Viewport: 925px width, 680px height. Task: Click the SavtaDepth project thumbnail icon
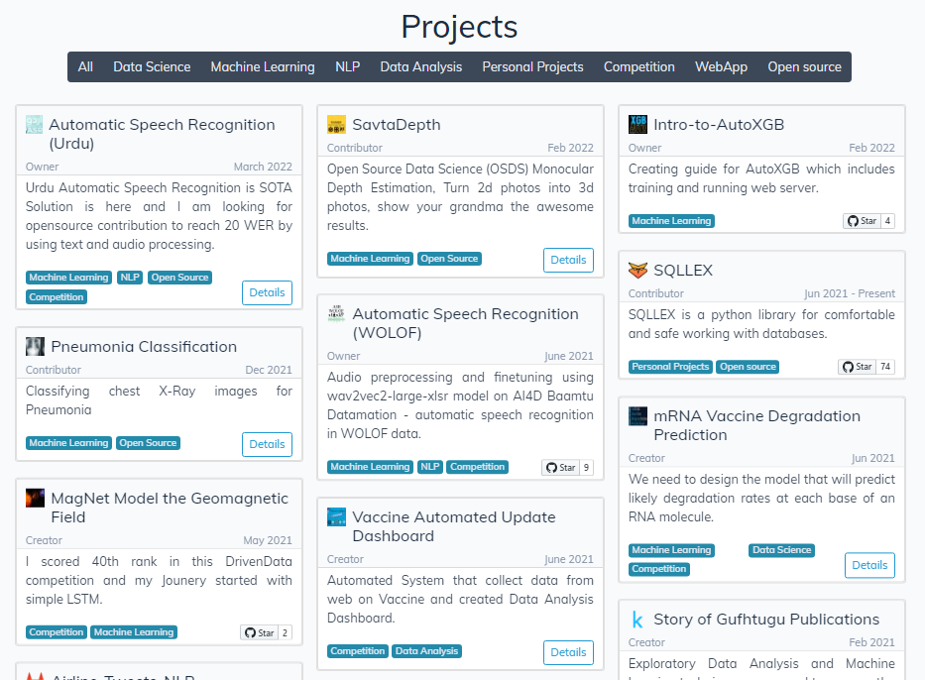click(336, 125)
